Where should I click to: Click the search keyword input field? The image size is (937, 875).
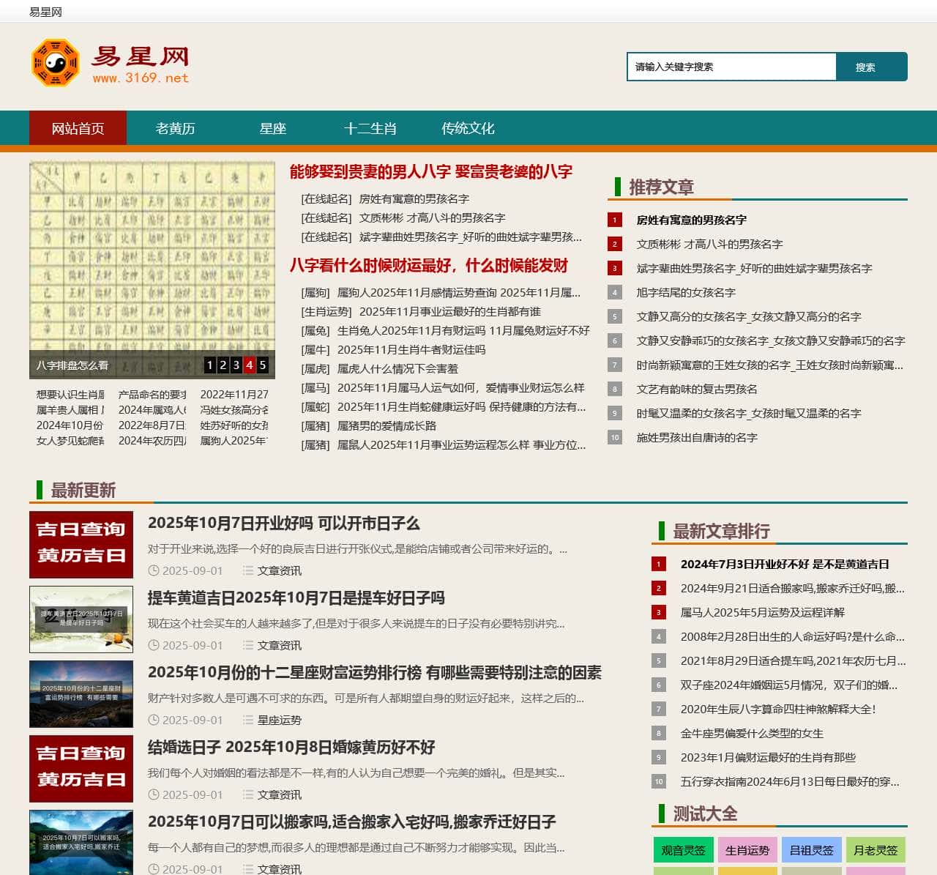[731, 67]
